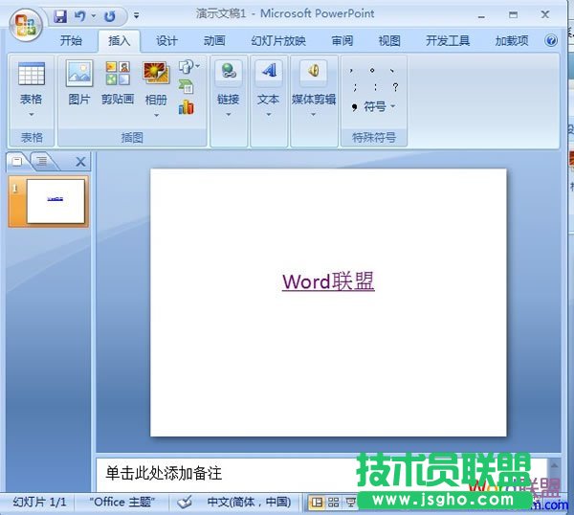
Task: Insert a table with the 表格 icon
Action: click(x=32, y=74)
